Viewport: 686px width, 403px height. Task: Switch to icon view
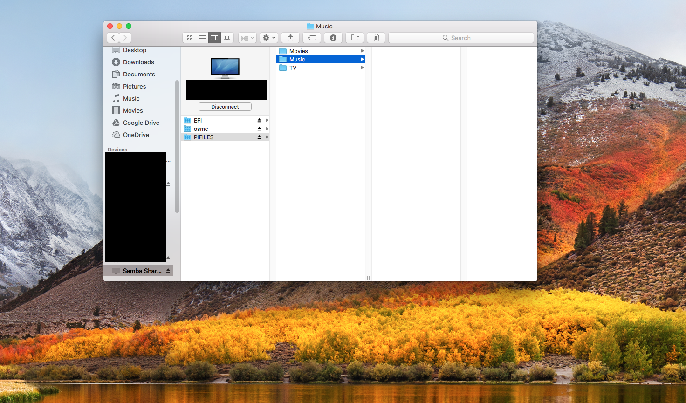(189, 38)
